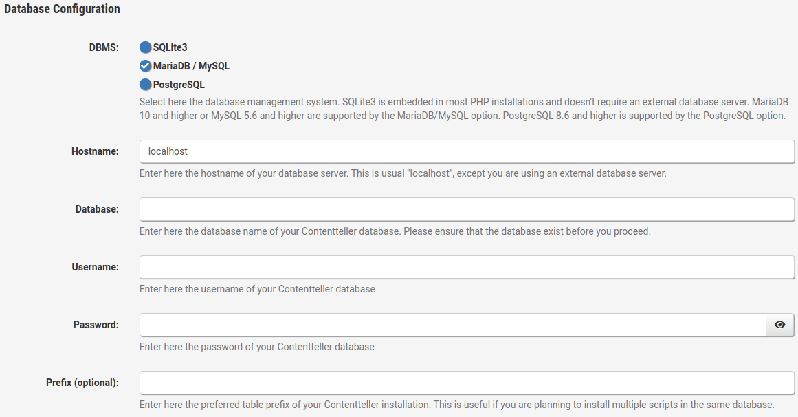
Task: Click the Password: field label
Action: click(96, 325)
